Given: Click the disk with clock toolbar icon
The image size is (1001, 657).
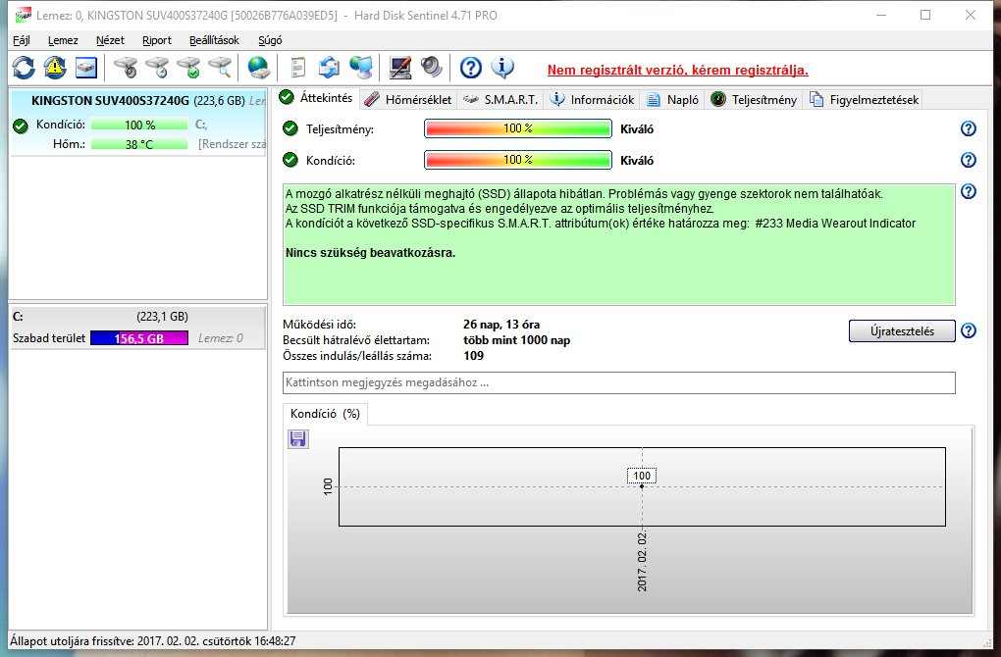Looking at the screenshot, I should (157, 67).
